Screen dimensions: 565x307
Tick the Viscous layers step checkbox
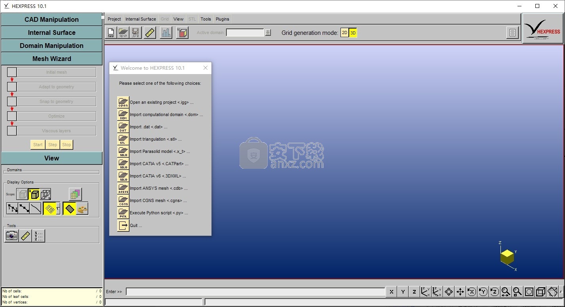12,131
